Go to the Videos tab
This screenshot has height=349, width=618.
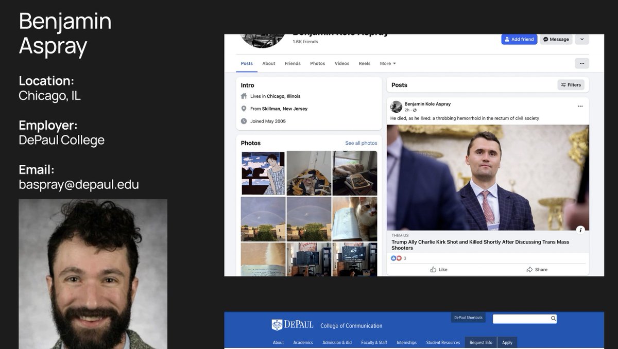(x=342, y=63)
